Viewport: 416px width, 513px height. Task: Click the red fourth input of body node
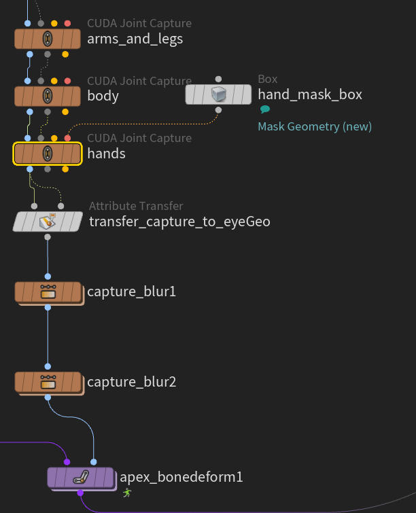[67, 81]
